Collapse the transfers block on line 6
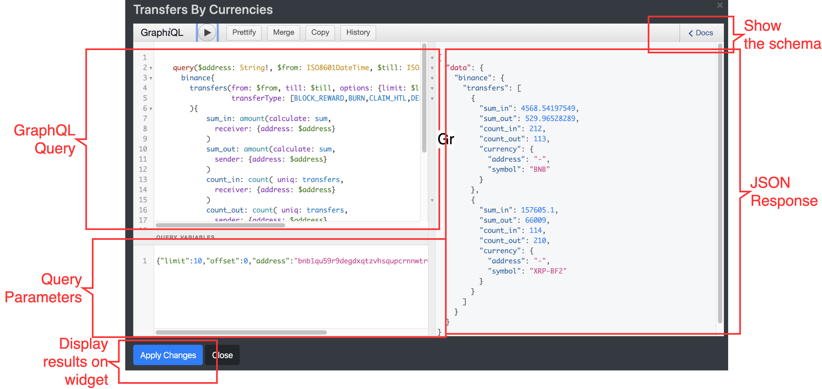822x389 pixels. [x=150, y=108]
